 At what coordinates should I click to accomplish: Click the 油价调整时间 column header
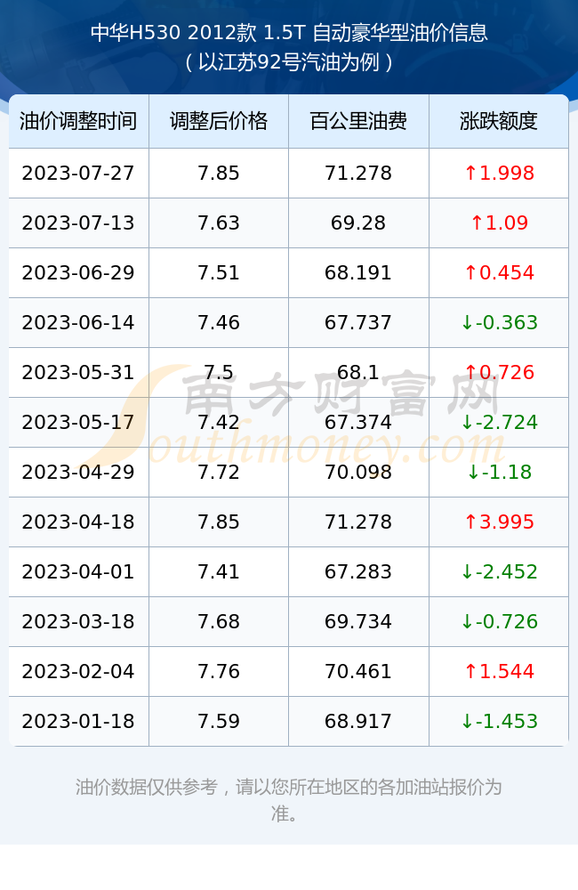[x=78, y=121]
